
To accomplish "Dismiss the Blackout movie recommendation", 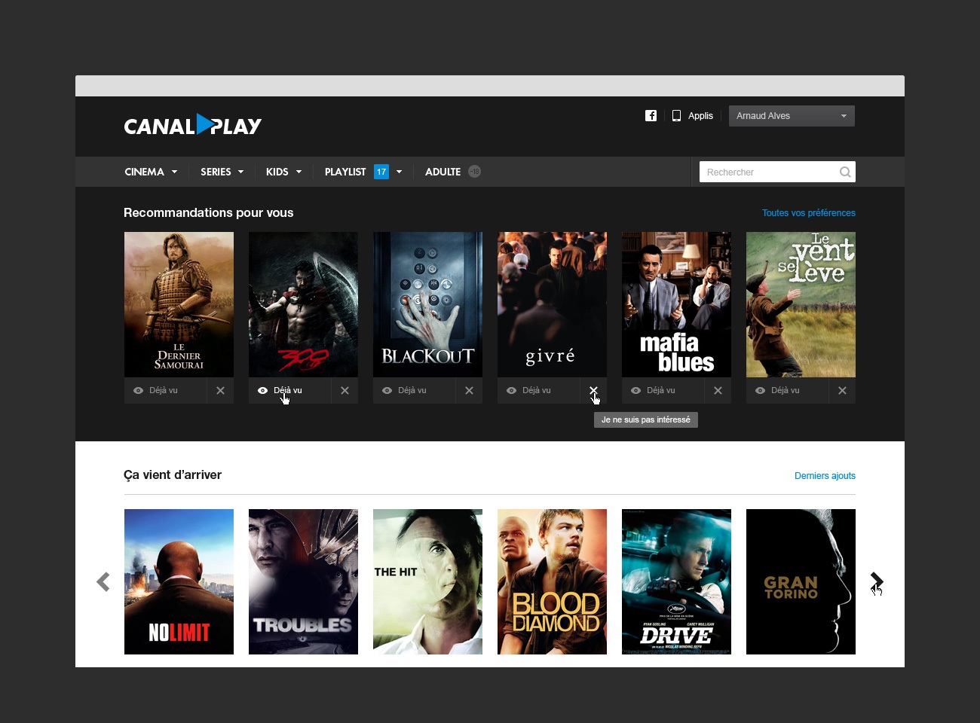I will pos(469,391).
